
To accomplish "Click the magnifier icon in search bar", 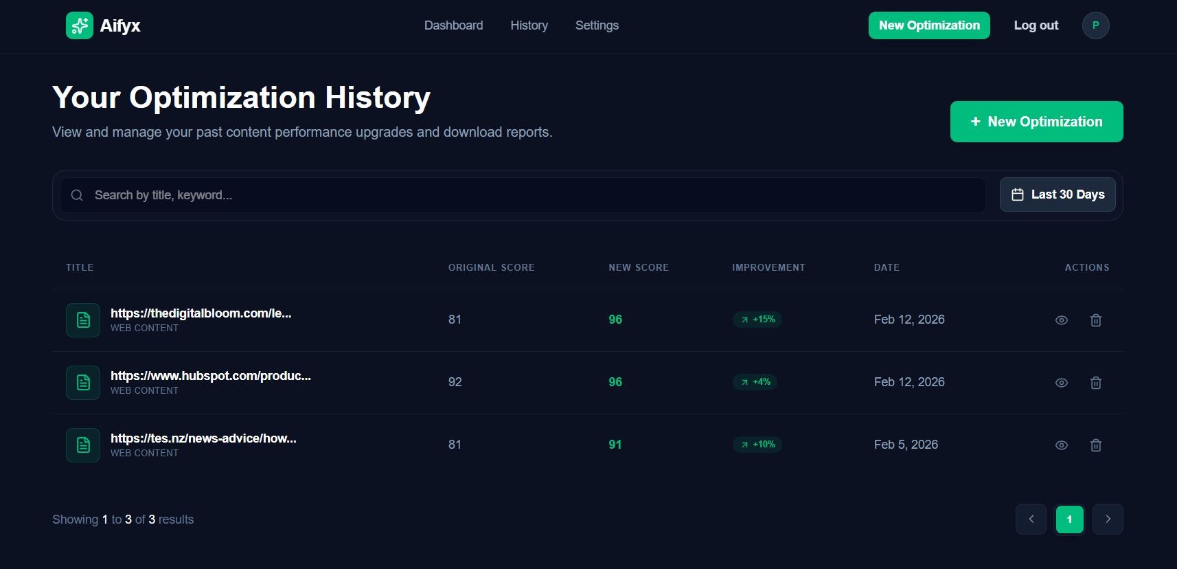I will pyautogui.click(x=77, y=195).
